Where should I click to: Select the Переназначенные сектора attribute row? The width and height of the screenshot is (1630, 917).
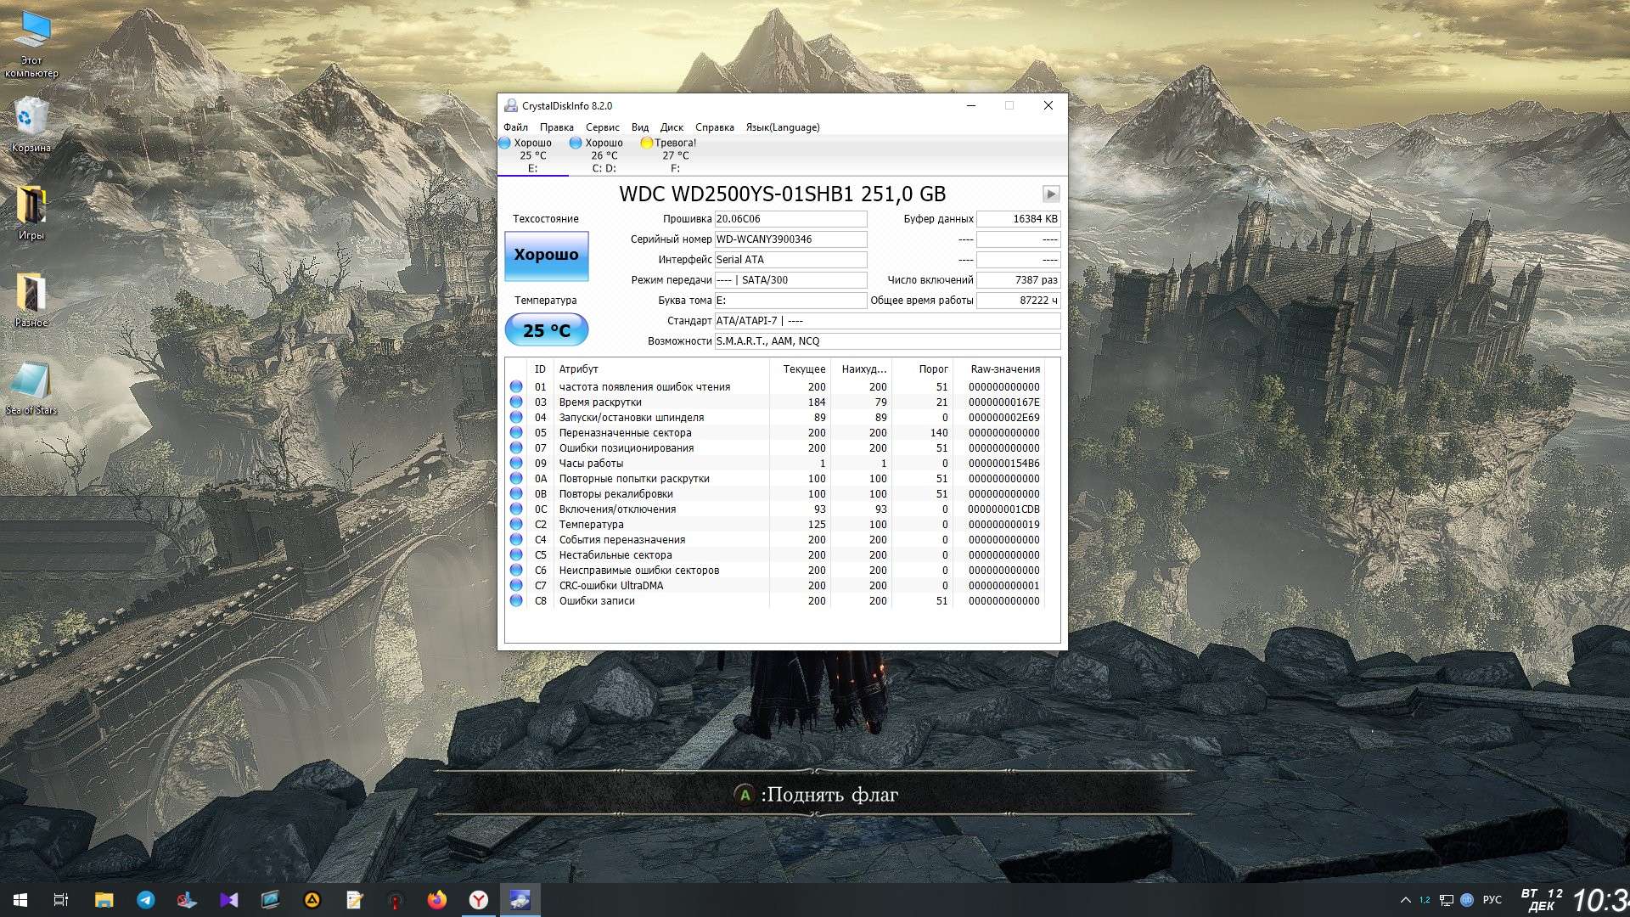coord(625,433)
